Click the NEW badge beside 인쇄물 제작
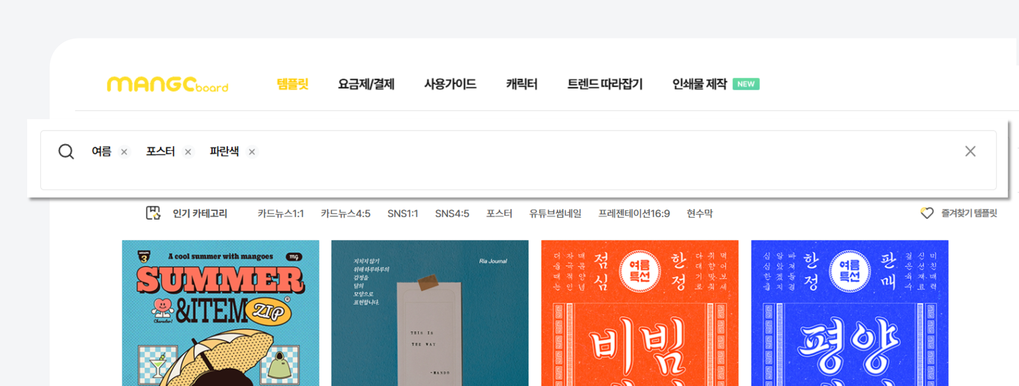 tap(746, 84)
